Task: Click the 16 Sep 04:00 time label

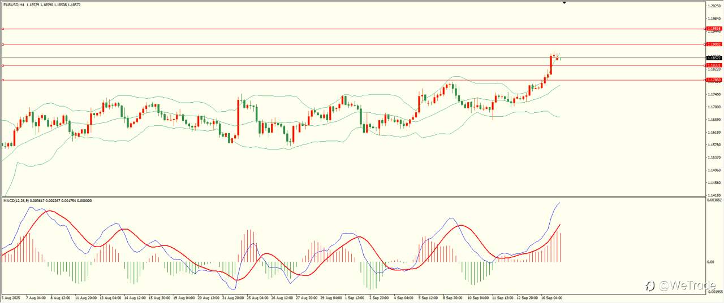Action: pyautogui.click(x=551, y=297)
